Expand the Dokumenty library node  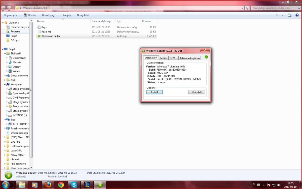(x=7, y=58)
